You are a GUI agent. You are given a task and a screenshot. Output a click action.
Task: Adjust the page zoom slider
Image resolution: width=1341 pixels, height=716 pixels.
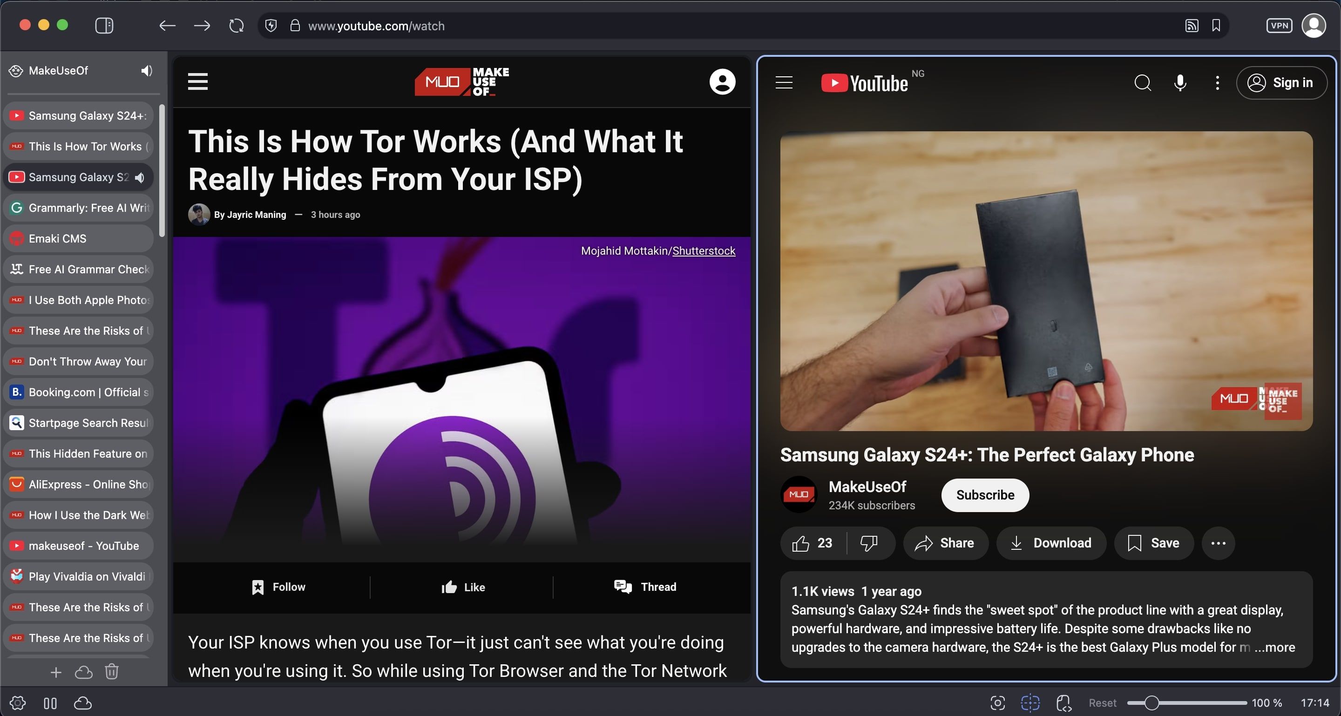1151,703
